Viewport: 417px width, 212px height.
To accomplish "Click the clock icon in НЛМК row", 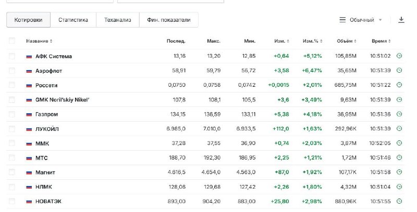I will (399, 187).
